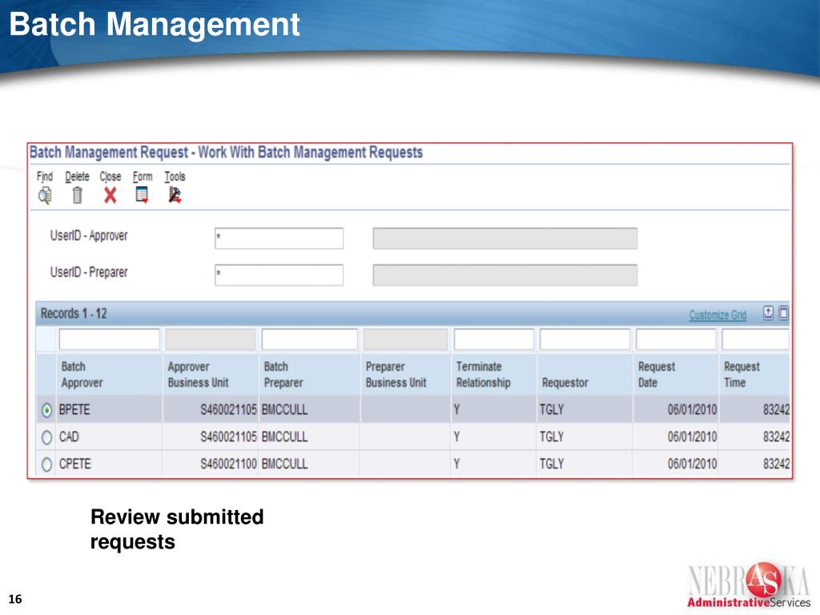Open the Form menu icon

point(142,195)
